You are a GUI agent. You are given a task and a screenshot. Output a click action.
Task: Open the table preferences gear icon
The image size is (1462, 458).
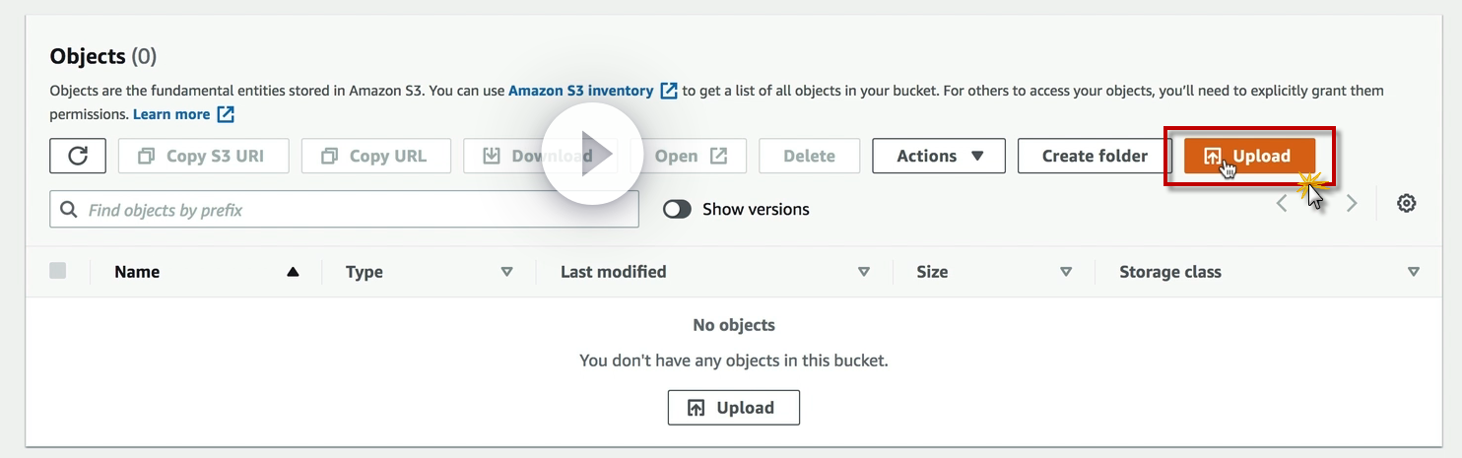(1407, 204)
